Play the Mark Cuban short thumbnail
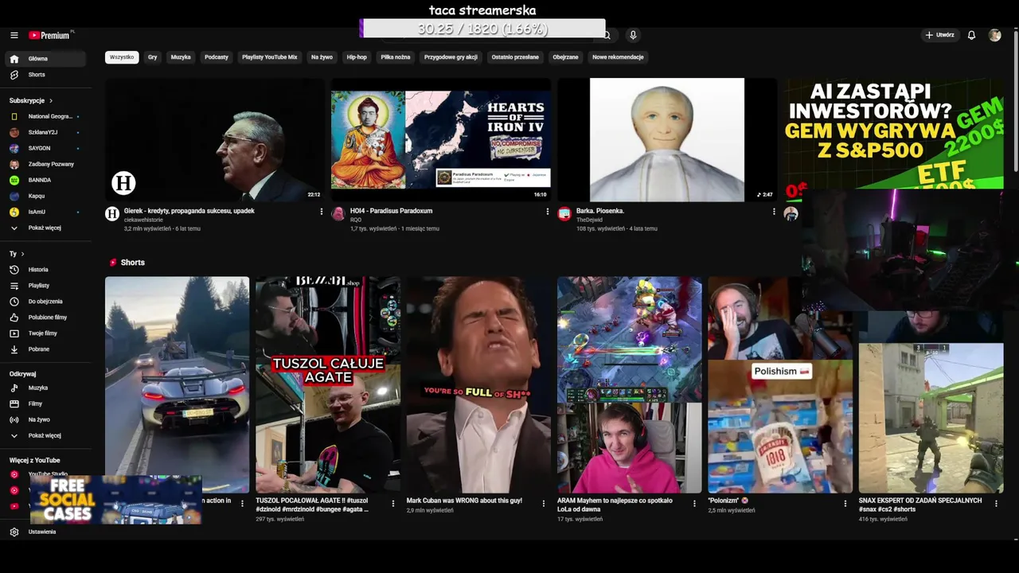 478,385
